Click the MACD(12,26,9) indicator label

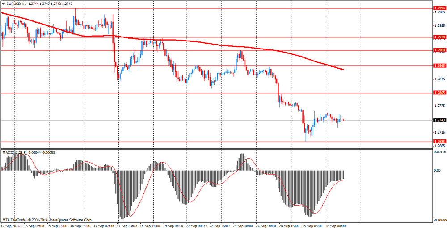tap(15, 153)
